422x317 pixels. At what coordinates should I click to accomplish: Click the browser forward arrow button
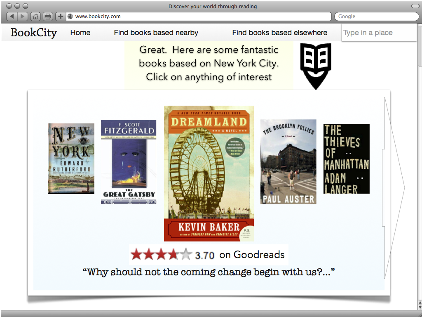(23, 17)
